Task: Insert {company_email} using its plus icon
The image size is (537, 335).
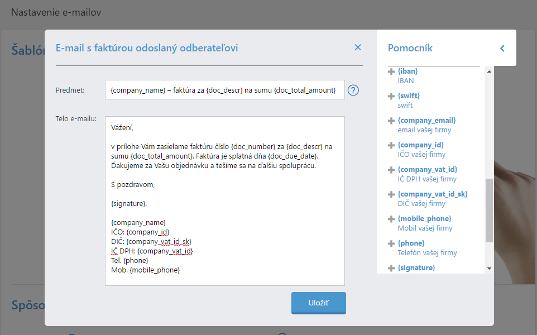Action: tap(391, 121)
